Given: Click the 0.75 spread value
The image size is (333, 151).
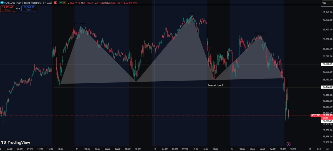Looking at the screenshot, I should point(18,9).
